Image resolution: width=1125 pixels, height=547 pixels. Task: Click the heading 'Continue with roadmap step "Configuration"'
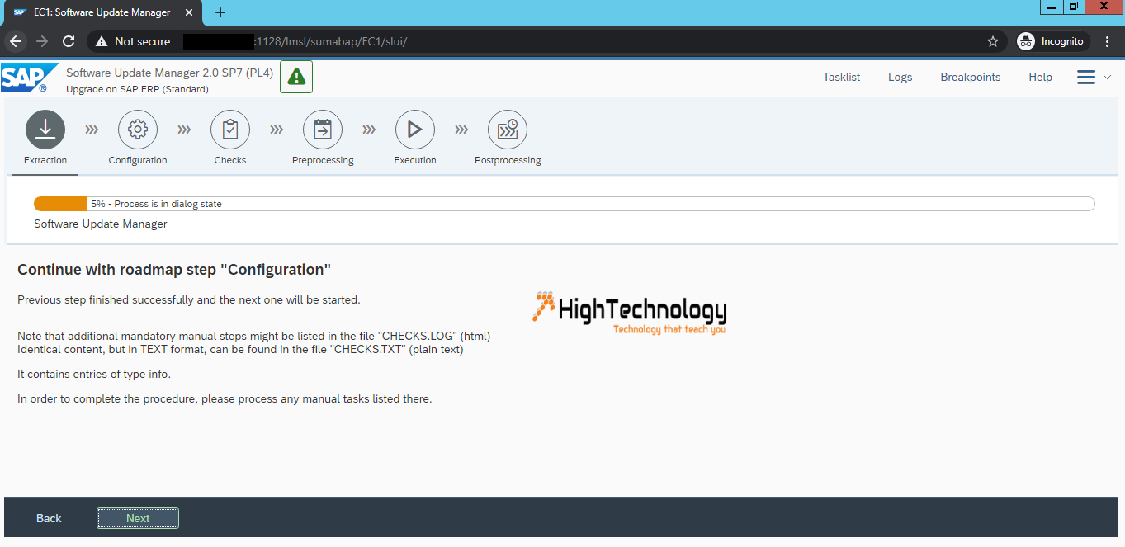coord(174,270)
